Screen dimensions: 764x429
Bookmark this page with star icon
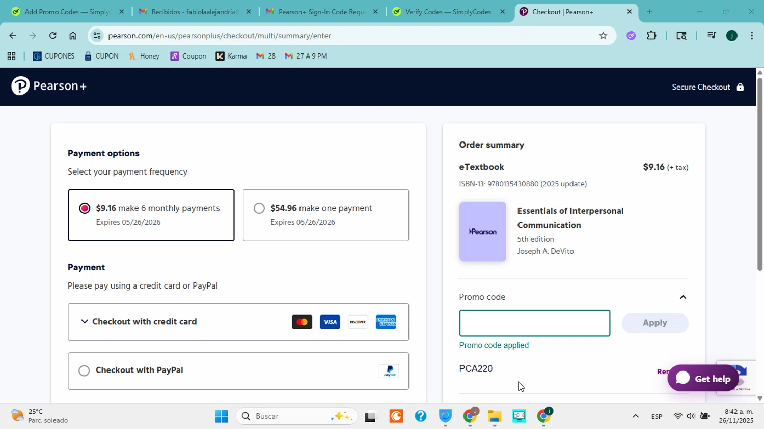tap(603, 36)
